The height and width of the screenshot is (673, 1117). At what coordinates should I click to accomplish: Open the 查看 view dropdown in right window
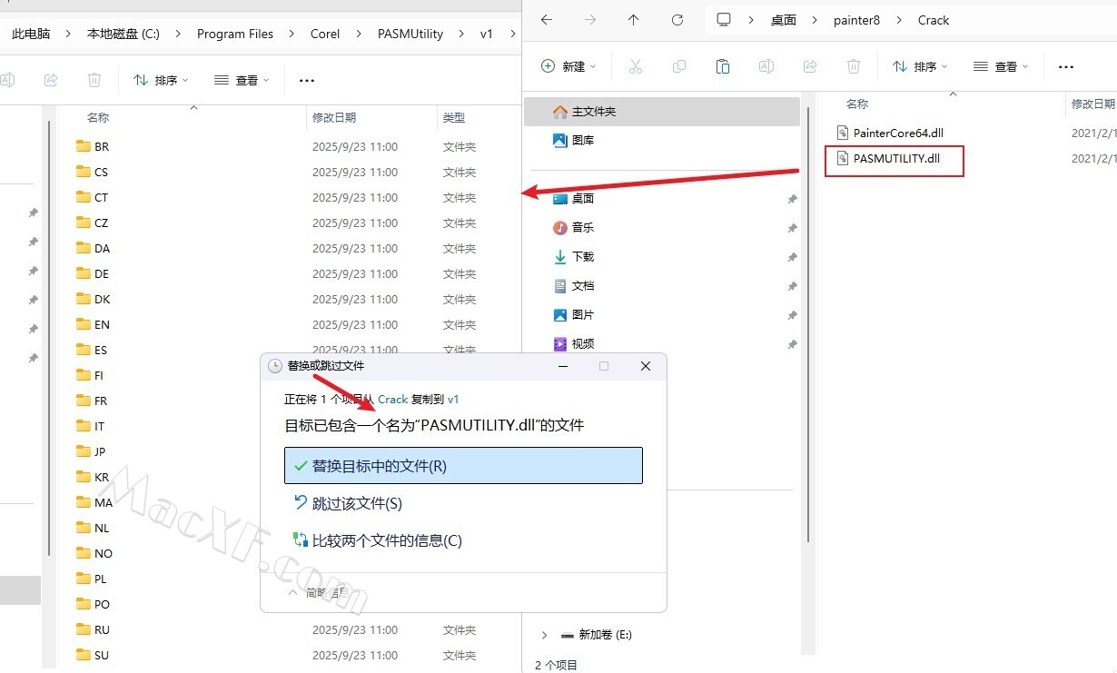[x=1002, y=66]
